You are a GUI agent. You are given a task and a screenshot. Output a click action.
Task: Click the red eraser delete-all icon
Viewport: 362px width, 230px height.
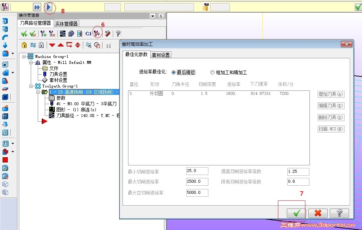point(108,34)
